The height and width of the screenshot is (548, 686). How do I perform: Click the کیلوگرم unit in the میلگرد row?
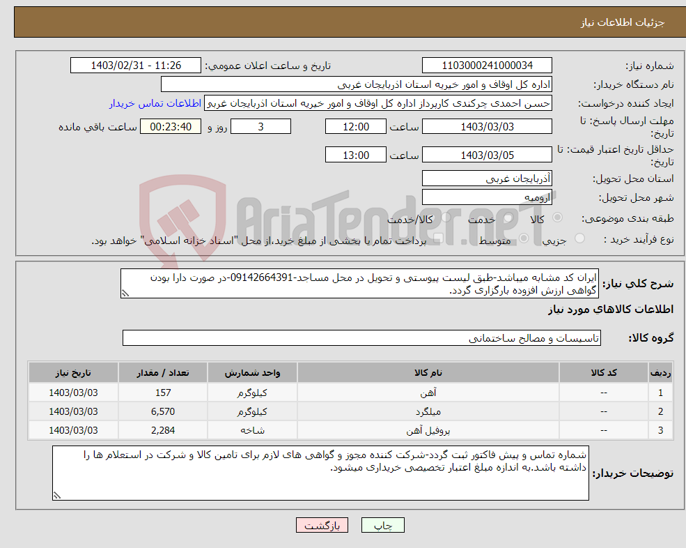(252, 412)
